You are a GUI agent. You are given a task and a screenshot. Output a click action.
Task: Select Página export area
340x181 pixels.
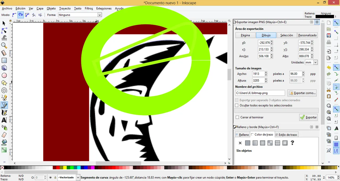point(245,35)
